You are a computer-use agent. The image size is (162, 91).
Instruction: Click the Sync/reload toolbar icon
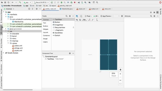(x=8, y=2)
